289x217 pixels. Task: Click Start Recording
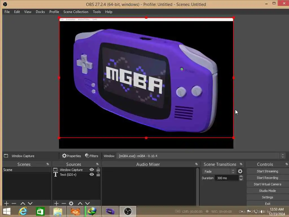268,178
